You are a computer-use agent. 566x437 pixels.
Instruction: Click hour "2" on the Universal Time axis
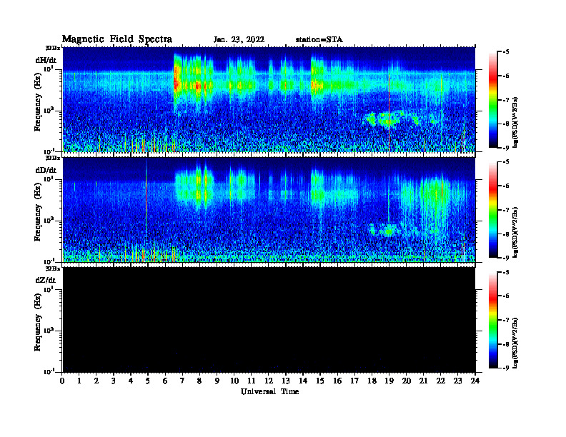(x=96, y=381)
